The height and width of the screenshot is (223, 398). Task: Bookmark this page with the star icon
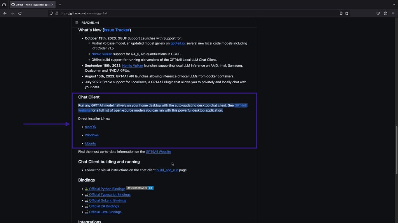(347, 13)
